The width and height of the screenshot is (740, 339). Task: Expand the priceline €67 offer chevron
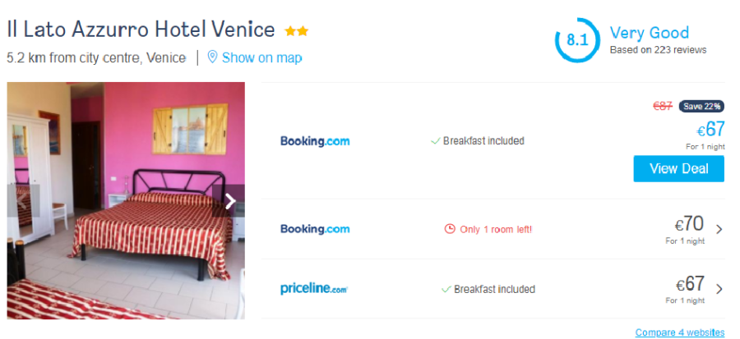[719, 289]
